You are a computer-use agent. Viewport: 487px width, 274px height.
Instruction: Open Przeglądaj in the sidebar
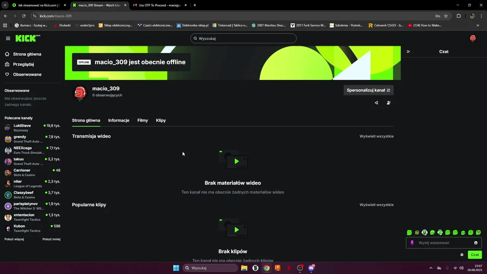[x=19, y=64]
